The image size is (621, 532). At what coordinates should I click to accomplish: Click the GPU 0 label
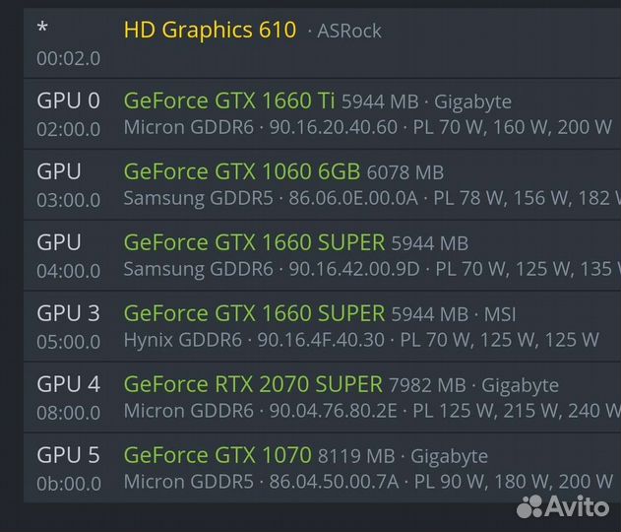coord(68,100)
